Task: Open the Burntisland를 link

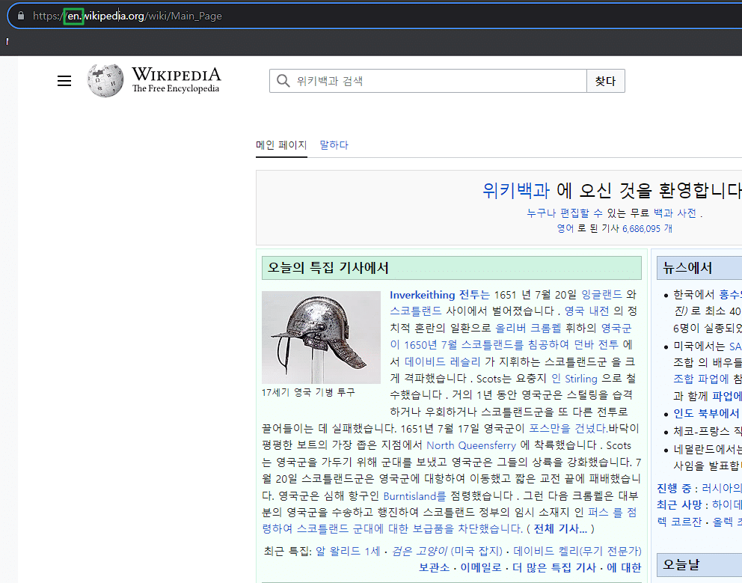Action: click(414, 496)
